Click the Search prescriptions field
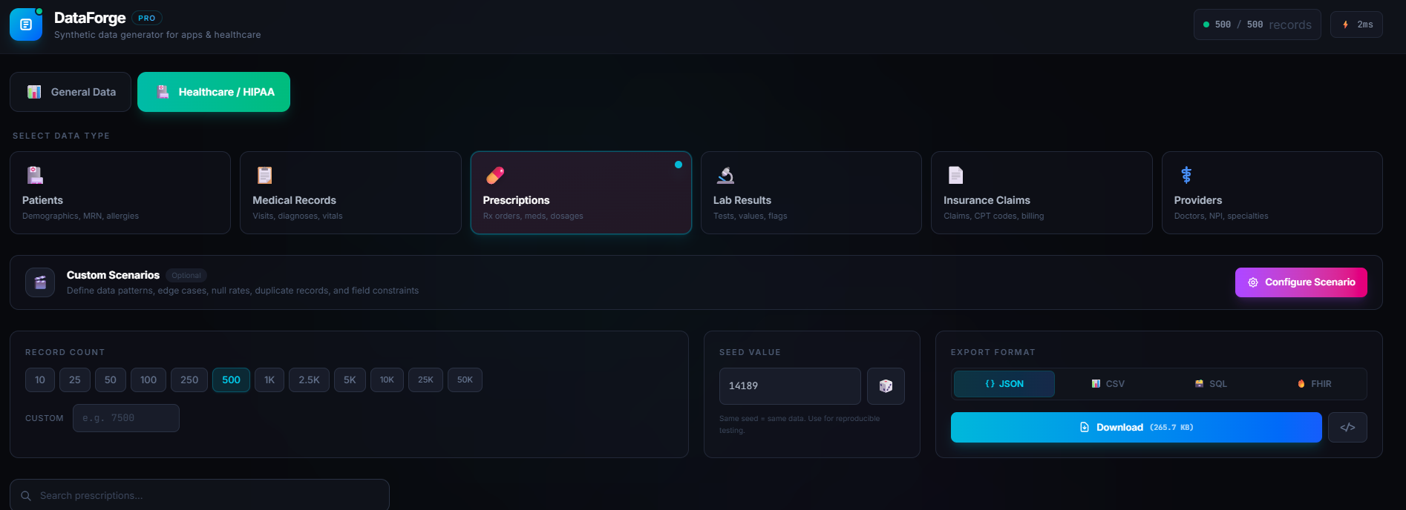 pyautogui.click(x=200, y=495)
